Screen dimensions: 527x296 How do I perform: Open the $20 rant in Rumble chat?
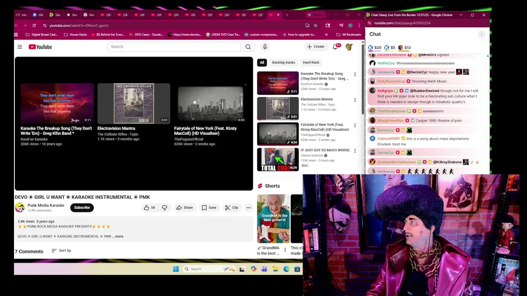coord(375,47)
